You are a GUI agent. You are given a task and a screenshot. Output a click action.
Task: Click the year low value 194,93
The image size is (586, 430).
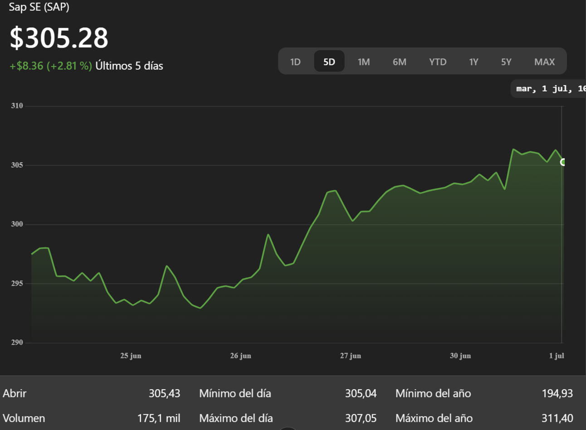(557, 393)
